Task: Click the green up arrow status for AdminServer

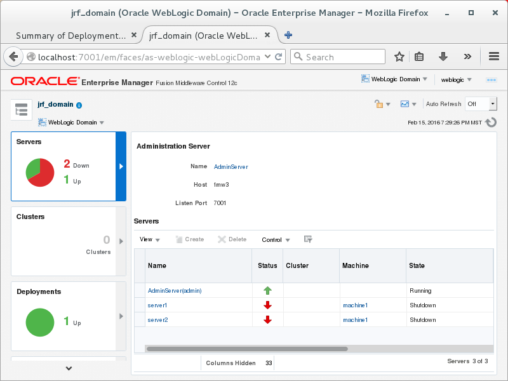Action: tap(267, 291)
